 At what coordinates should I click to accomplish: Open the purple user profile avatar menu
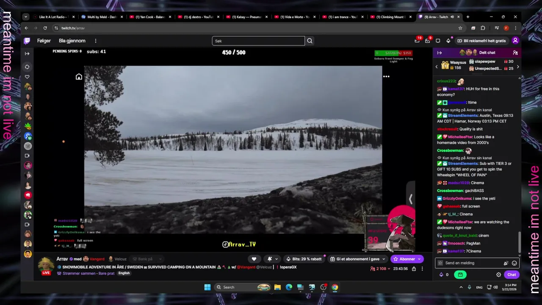[x=515, y=41]
